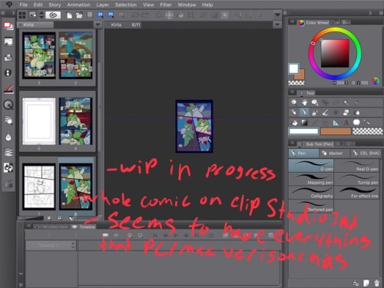The height and width of the screenshot is (288, 384).
Task: Open the Sub View palette icon in left sidebar
Action: point(8,57)
